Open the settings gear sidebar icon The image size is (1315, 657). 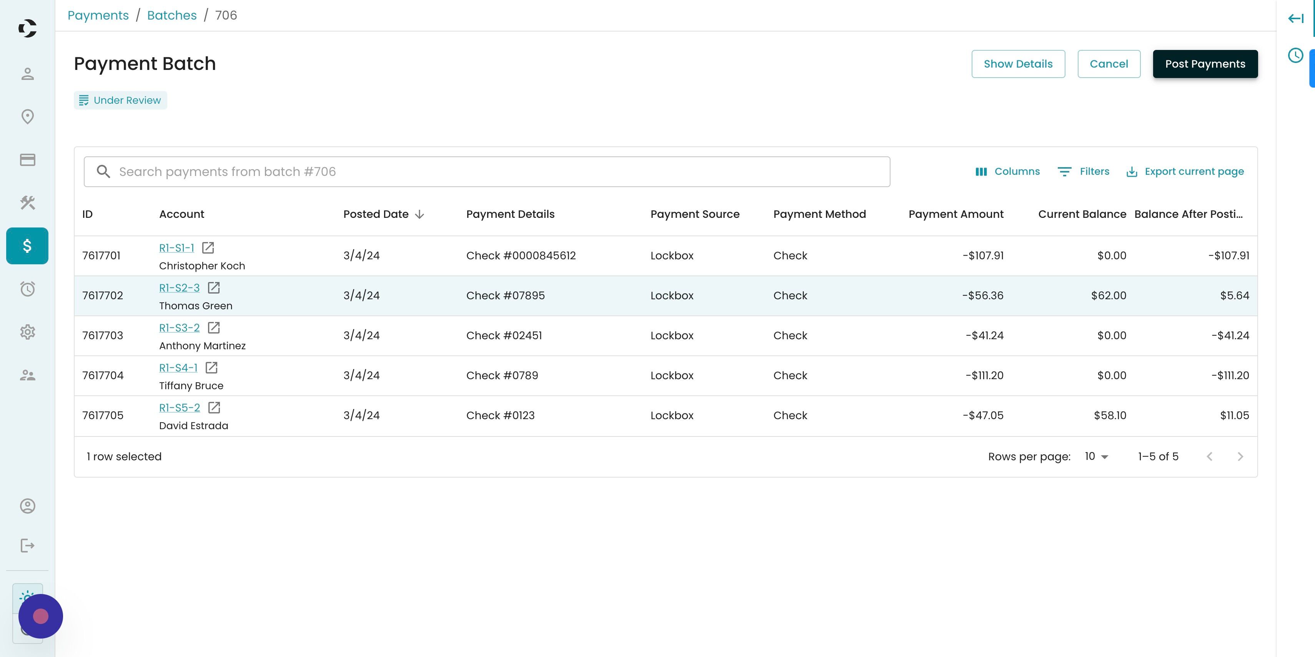click(x=28, y=332)
